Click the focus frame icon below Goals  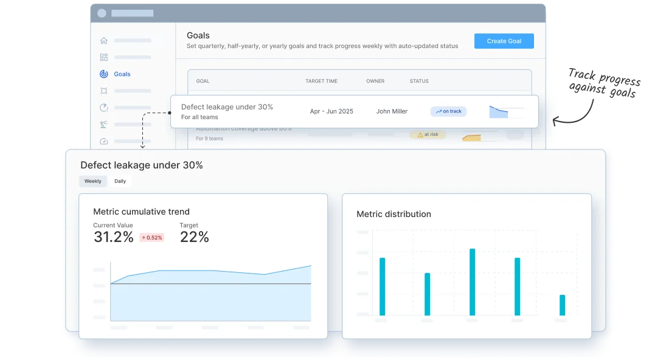point(103,91)
